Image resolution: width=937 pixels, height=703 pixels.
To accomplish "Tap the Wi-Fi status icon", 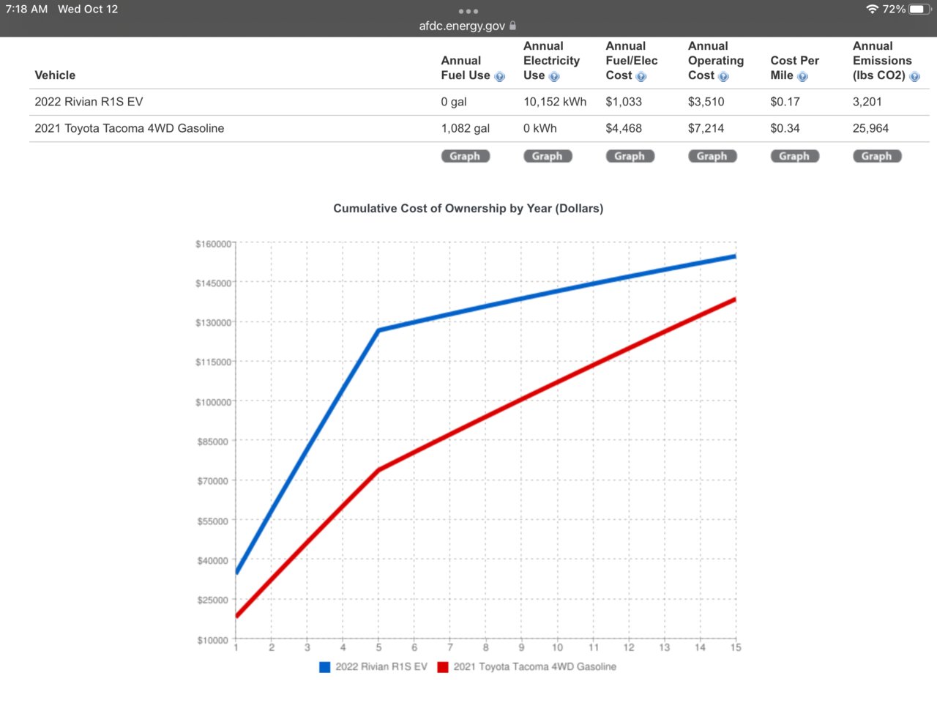I will pyautogui.click(x=872, y=10).
